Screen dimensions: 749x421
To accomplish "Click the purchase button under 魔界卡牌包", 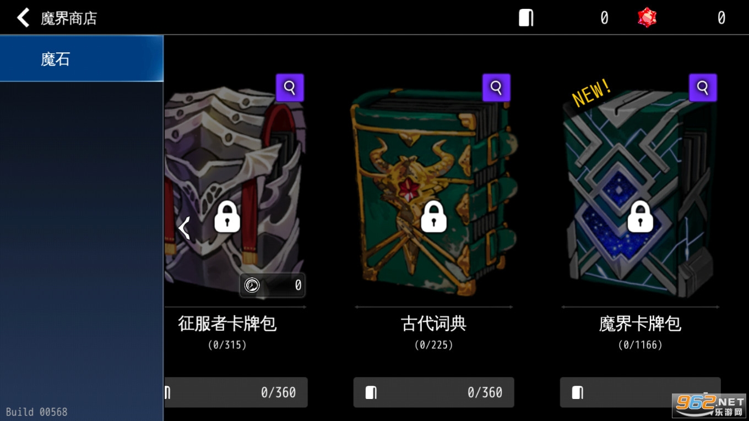I will tap(641, 392).
